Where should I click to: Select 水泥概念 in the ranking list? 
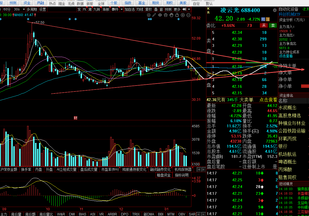287,108
